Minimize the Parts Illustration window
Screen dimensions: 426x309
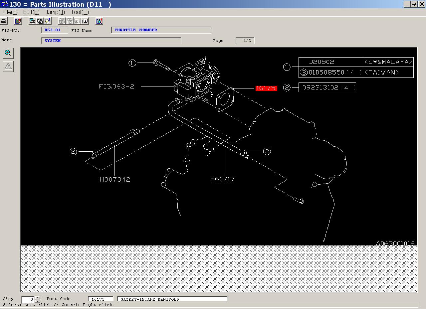pos(407,4)
